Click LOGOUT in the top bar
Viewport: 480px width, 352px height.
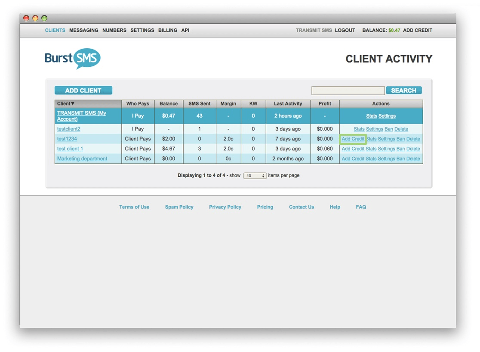point(345,30)
